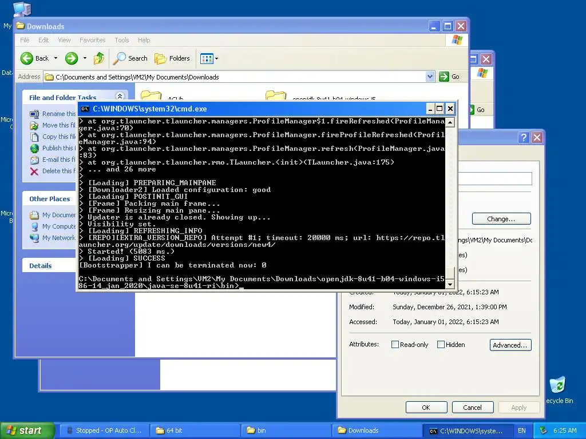Open the address bar dropdown list
This screenshot has height=439, width=586.
pos(430,77)
